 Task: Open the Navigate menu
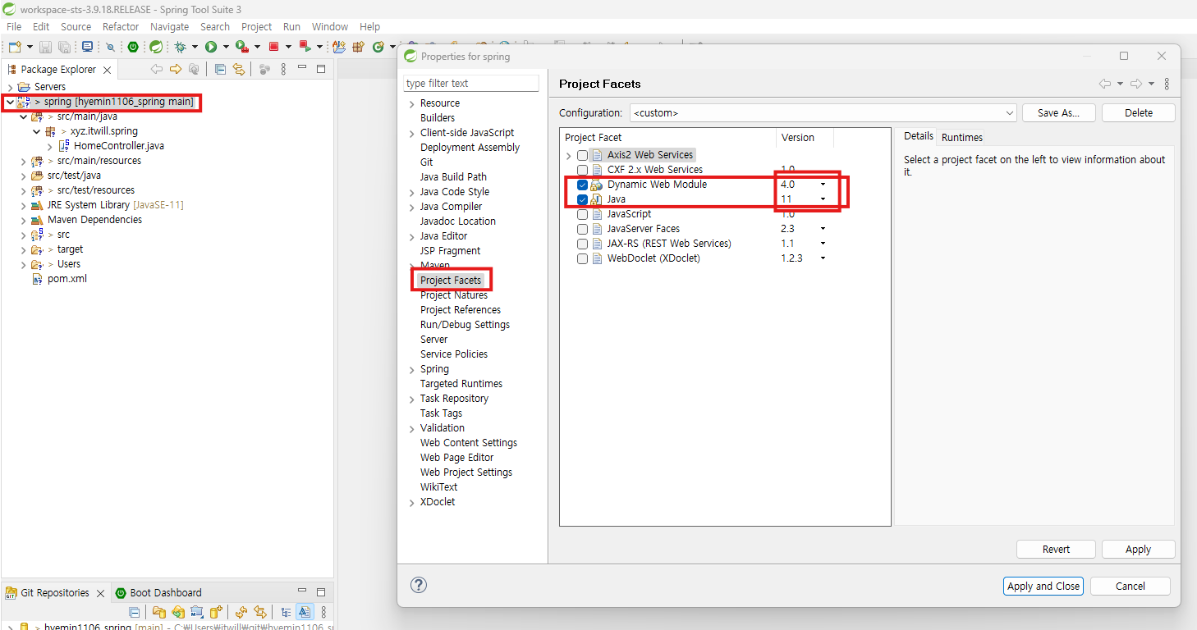(169, 26)
